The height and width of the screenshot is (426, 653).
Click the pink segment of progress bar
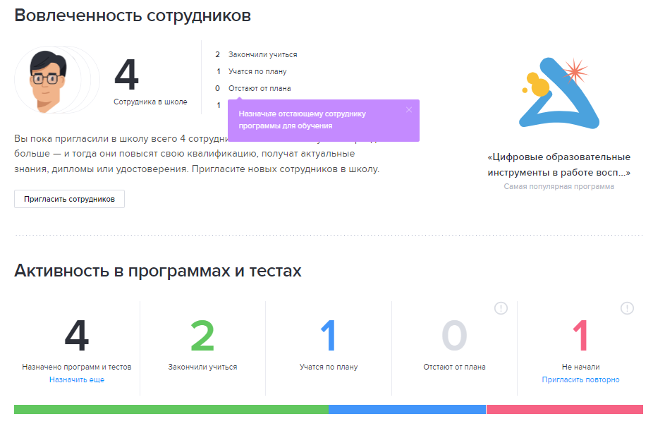click(564, 410)
